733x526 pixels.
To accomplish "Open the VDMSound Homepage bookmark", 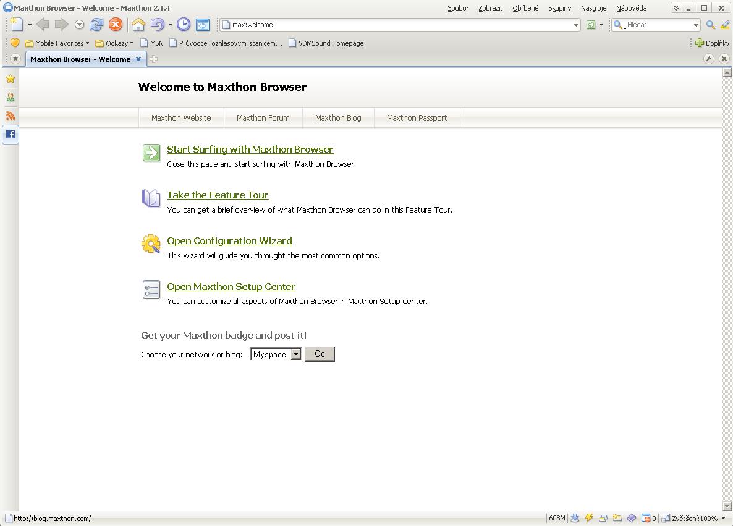I will click(326, 43).
